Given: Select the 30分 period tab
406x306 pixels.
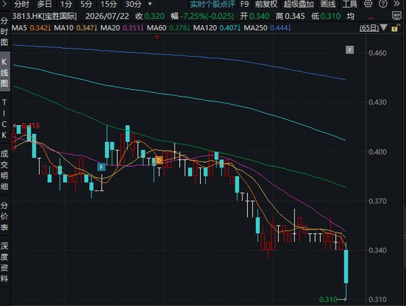Looking at the screenshot, I should (133, 4).
